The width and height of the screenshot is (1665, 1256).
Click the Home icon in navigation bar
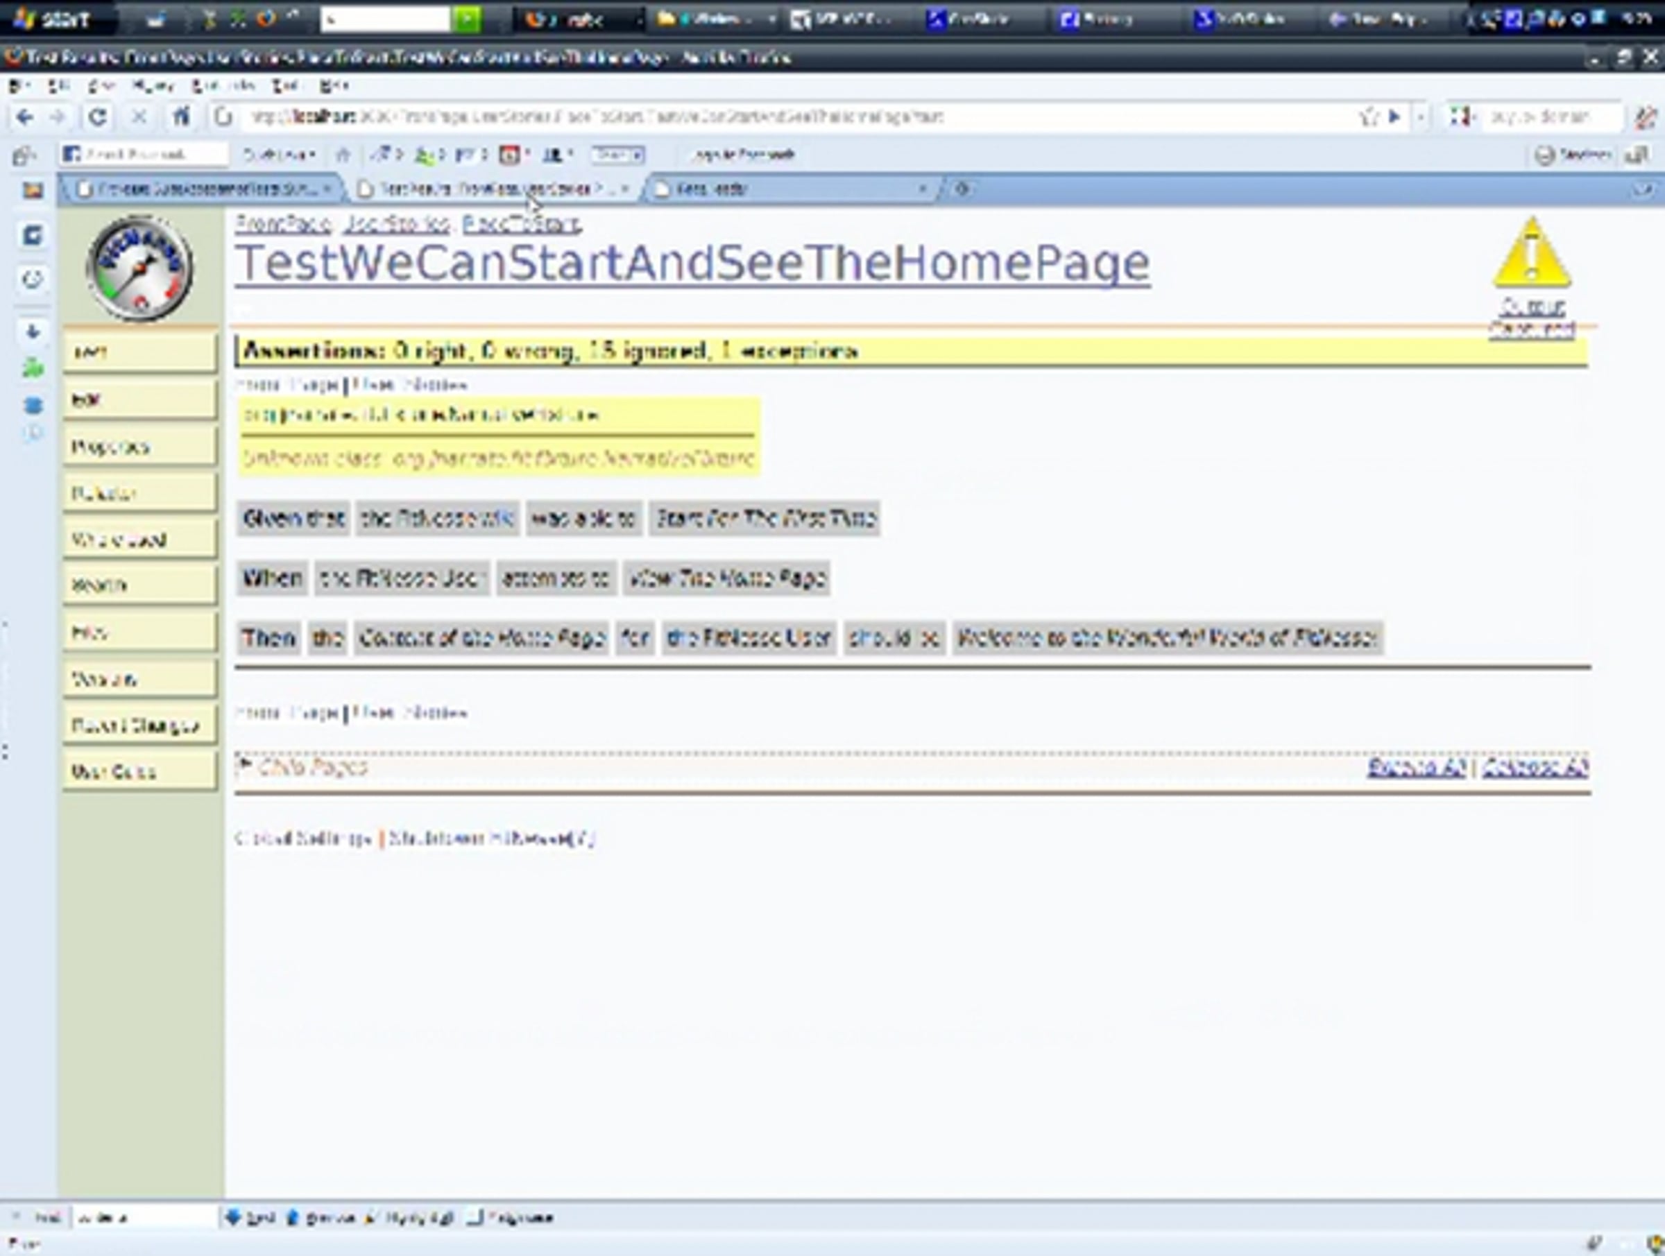[180, 117]
